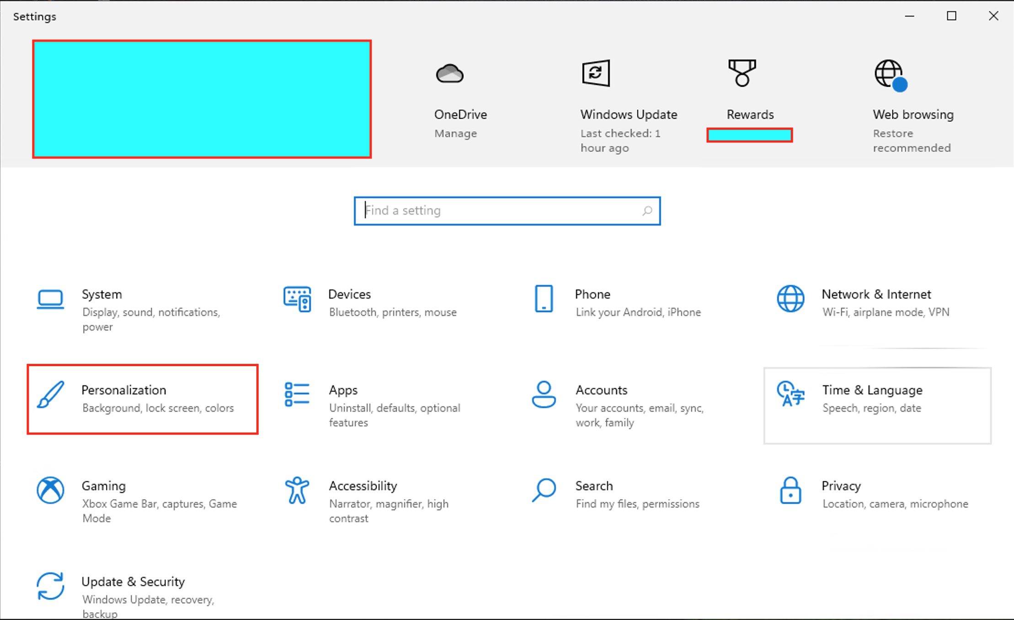Screen dimensions: 1014x620
Task: Click 'Last checked: 1 hour ago' text
Action: 620,141
